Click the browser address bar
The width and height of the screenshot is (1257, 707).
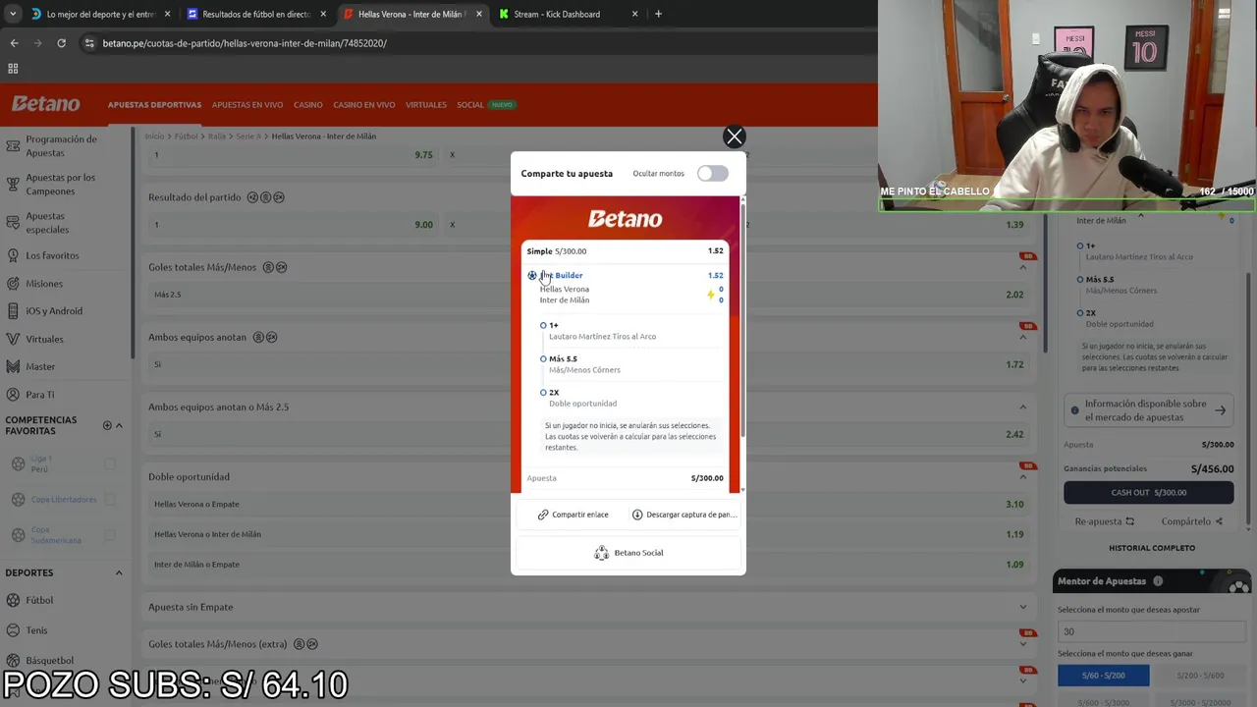click(x=471, y=43)
